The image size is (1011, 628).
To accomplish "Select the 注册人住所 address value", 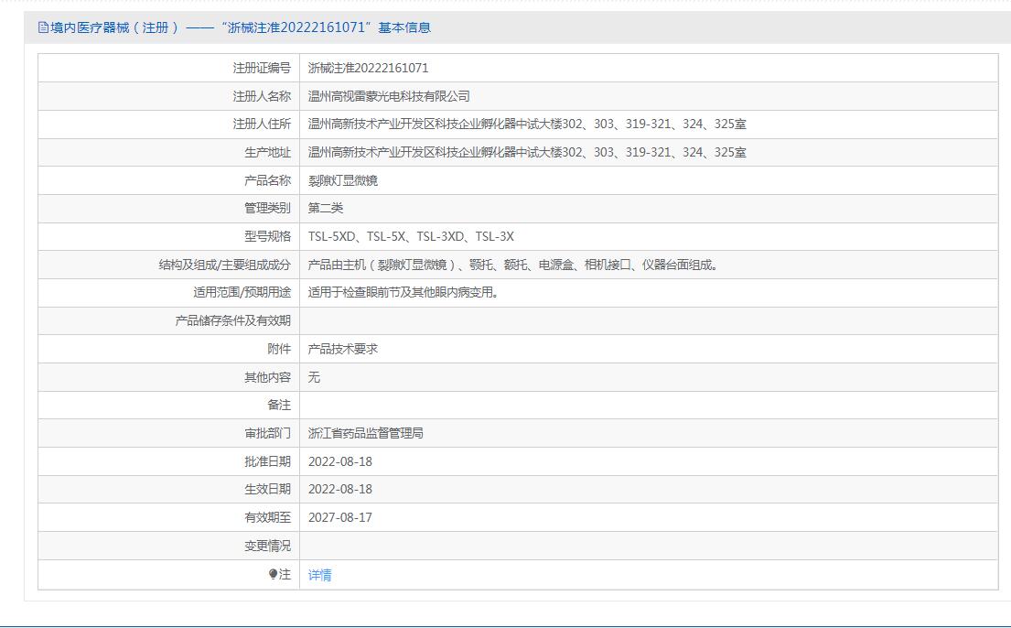I will (x=527, y=124).
